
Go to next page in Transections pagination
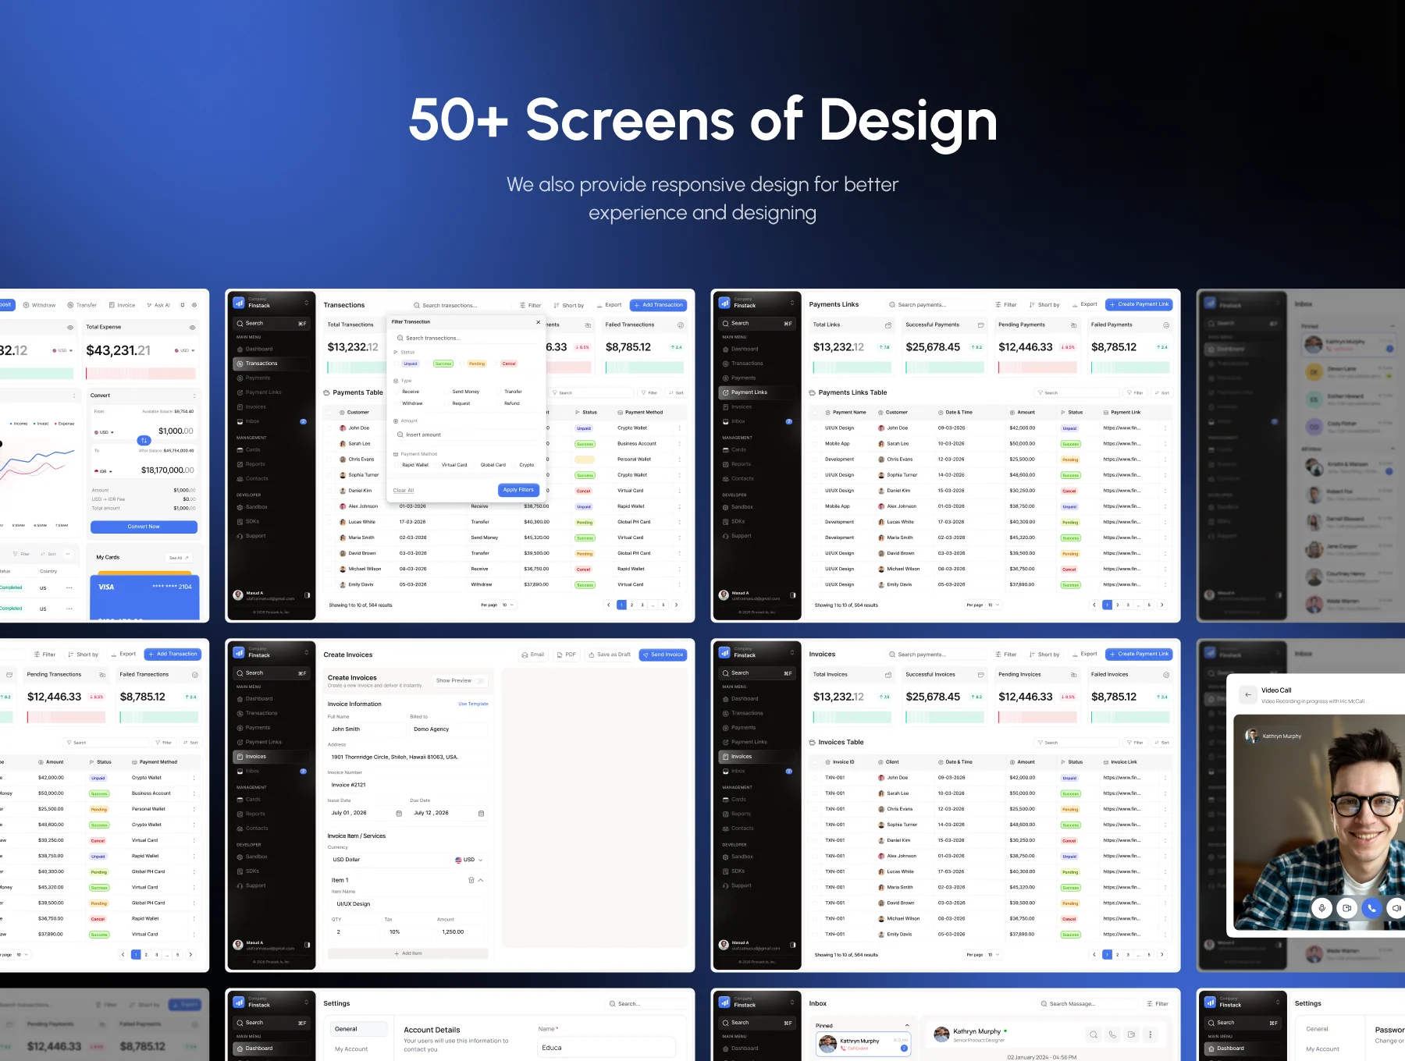click(x=676, y=605)
